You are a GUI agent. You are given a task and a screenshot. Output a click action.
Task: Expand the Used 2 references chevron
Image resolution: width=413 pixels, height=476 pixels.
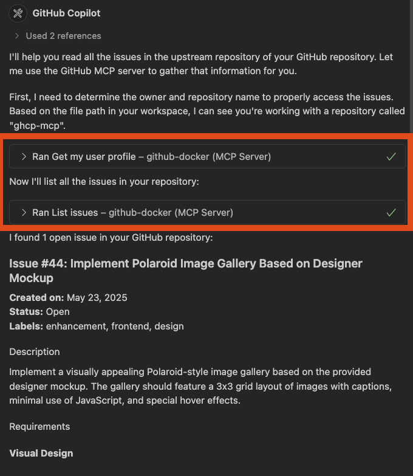(x=17, y=36)
